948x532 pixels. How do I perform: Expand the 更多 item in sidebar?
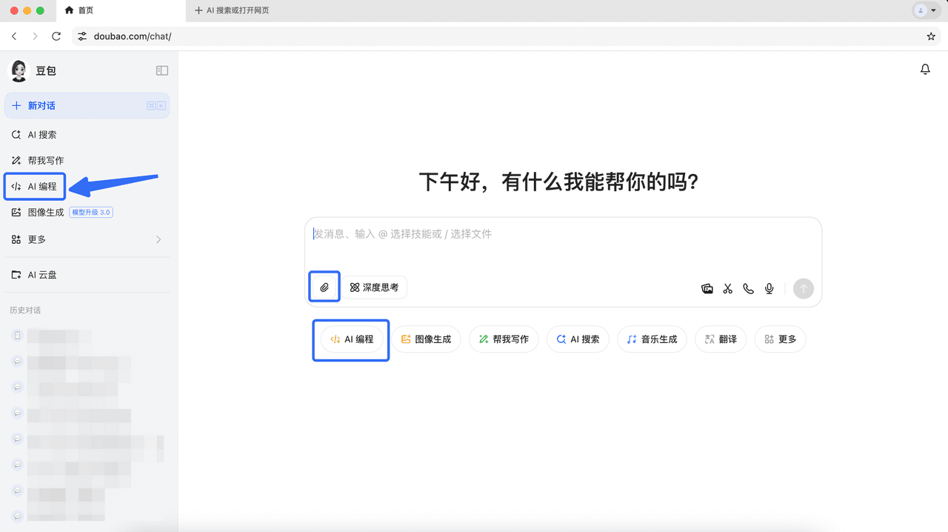pos(87,239)
